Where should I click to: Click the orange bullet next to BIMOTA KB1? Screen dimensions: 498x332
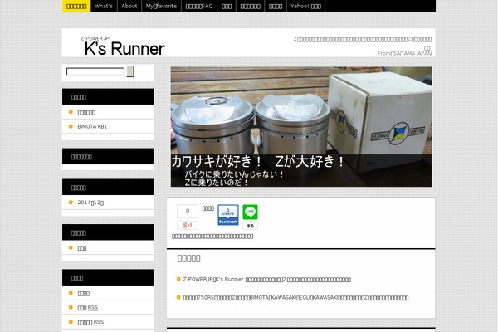tap(71, 126)
